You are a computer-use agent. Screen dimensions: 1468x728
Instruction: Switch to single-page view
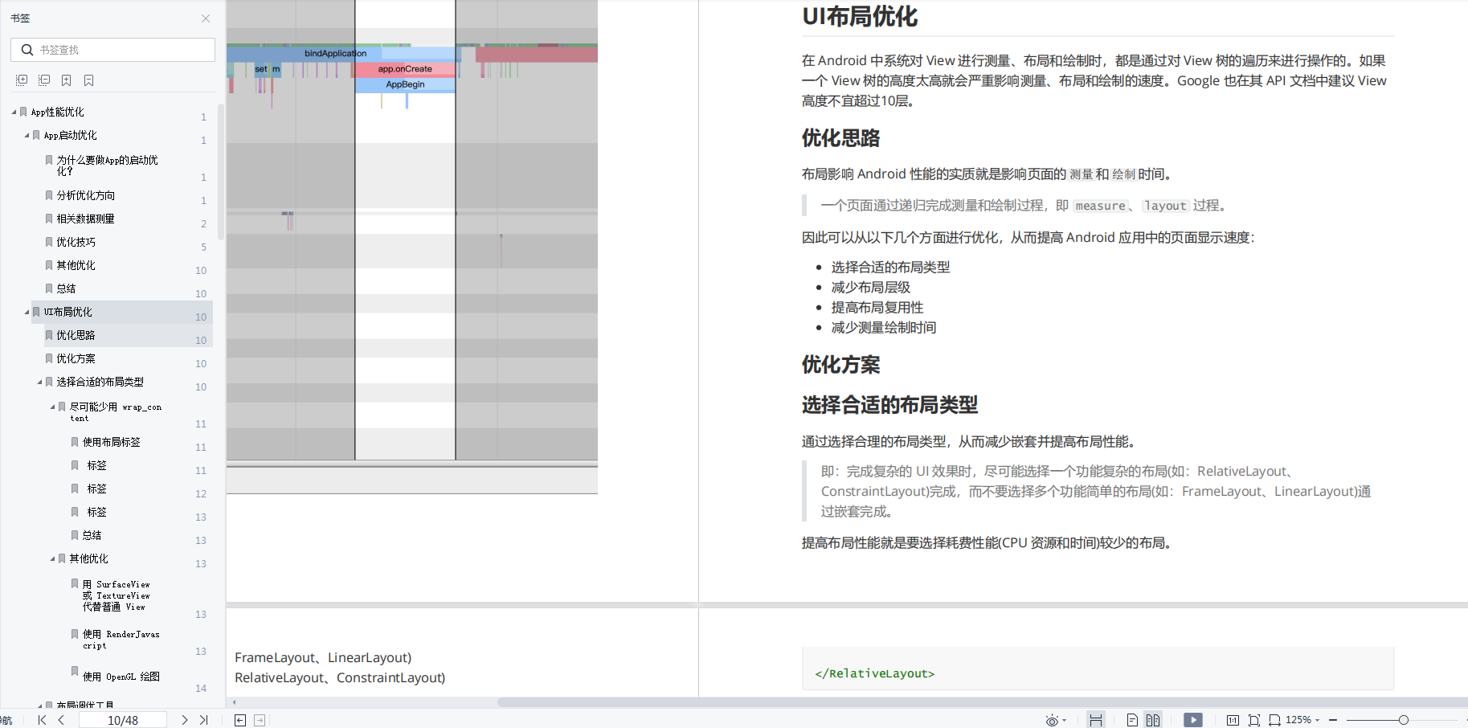1132,720
